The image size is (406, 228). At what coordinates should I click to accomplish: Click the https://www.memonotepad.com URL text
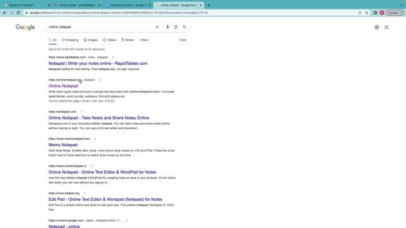coord(69,139)
